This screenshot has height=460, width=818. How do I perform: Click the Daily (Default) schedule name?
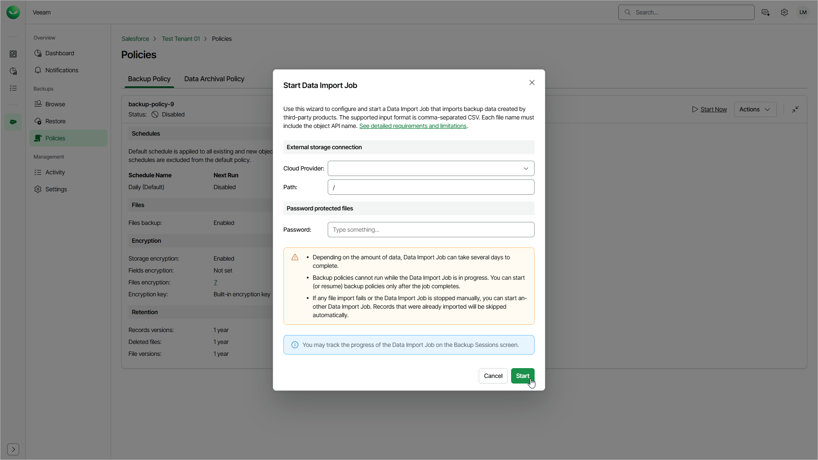[x=146, y=187]
